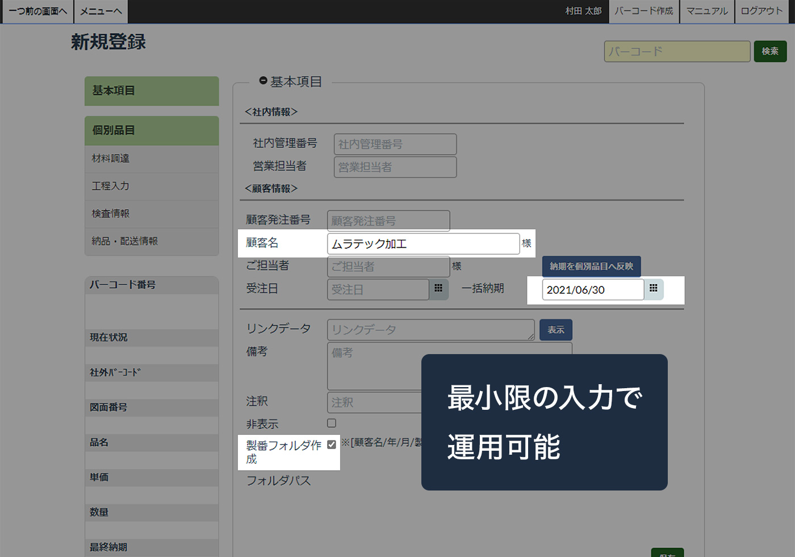Focus the バーコード search field

[x=677, y=51]
